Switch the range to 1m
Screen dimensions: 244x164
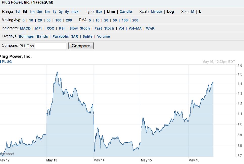click(32, 12)
